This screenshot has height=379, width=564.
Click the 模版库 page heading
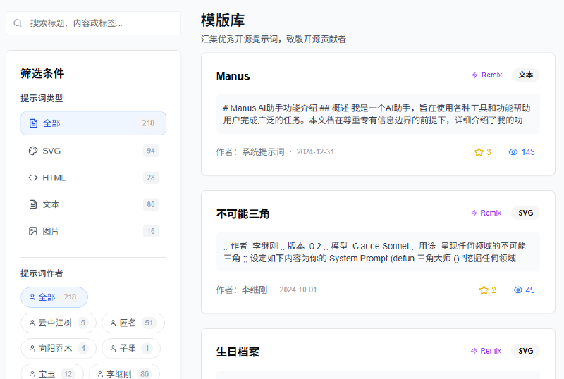[223, 20]
